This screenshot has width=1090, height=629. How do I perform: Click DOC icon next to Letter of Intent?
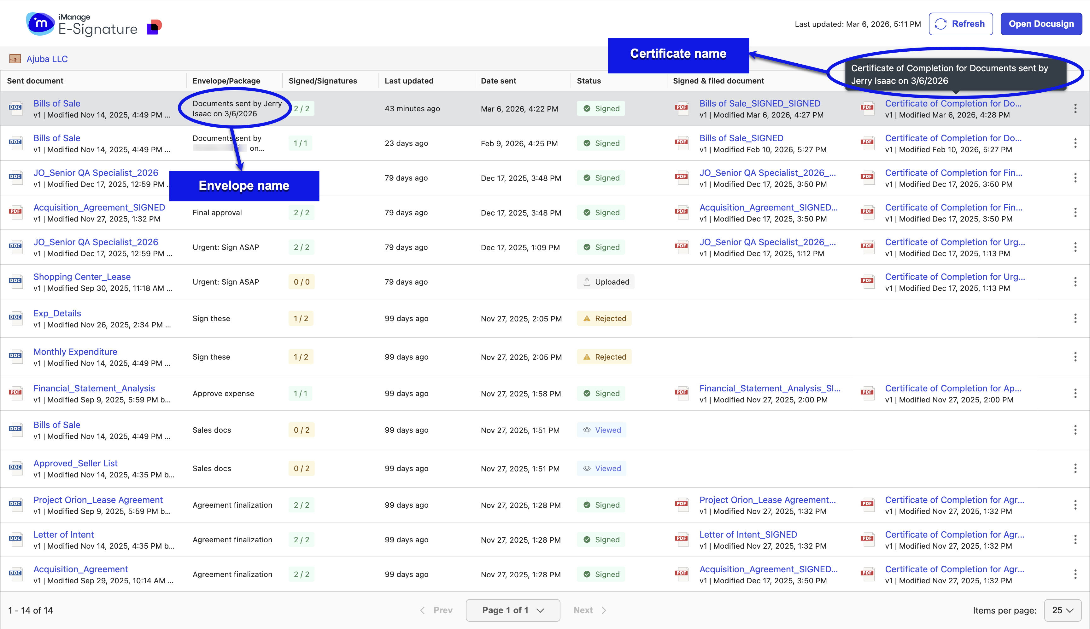coord(15,539)
